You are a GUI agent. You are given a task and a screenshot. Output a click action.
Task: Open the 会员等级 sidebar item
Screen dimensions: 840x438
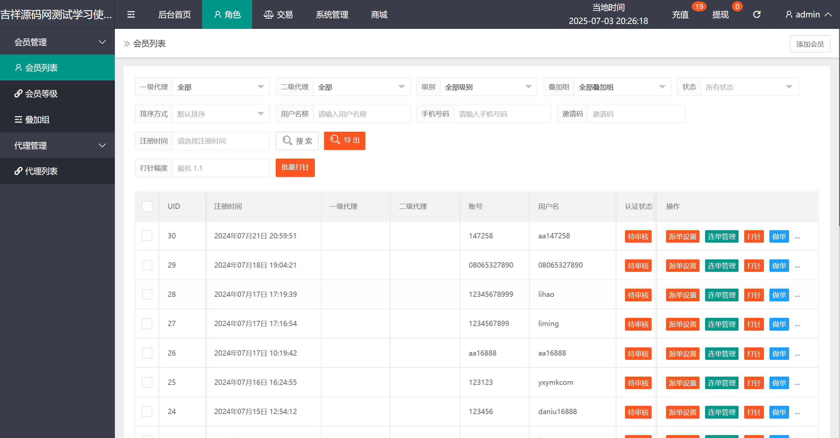coord(57,94)
